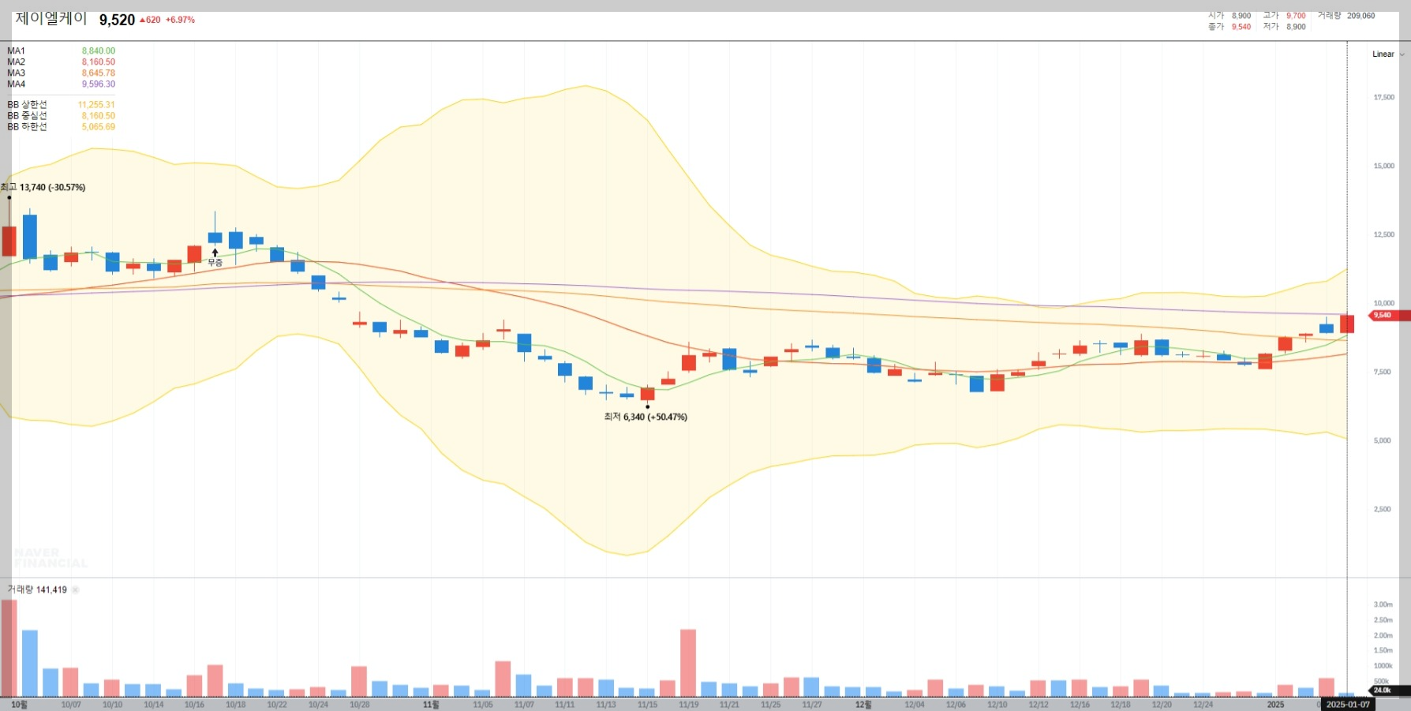Click the 9,520 current price in header
The width and height of the screenshot is (1411, 711).
(117, 20)
